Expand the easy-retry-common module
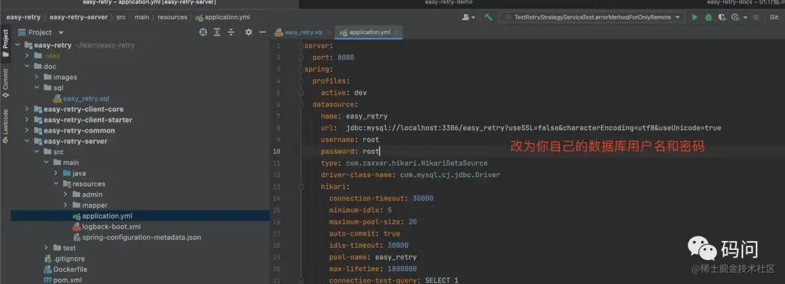This screenshot has width=785, height=284. pyautogui.click(x=28, y=131)
